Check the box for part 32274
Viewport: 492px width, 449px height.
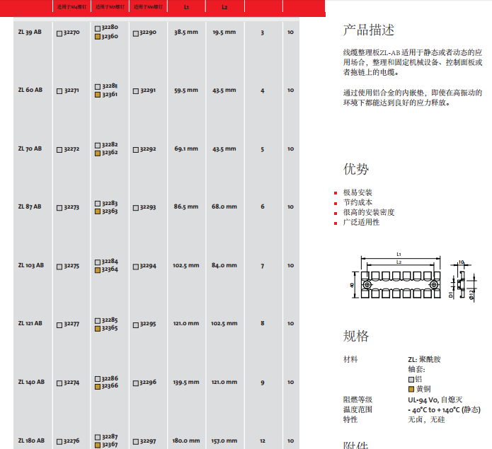(x=59, y=383)
